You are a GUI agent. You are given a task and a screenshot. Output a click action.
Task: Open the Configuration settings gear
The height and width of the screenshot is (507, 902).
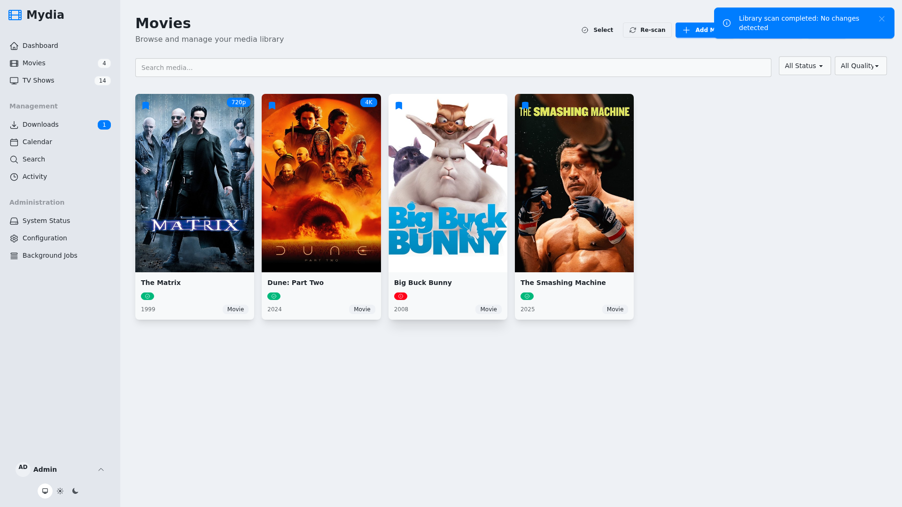pos(14,238)
